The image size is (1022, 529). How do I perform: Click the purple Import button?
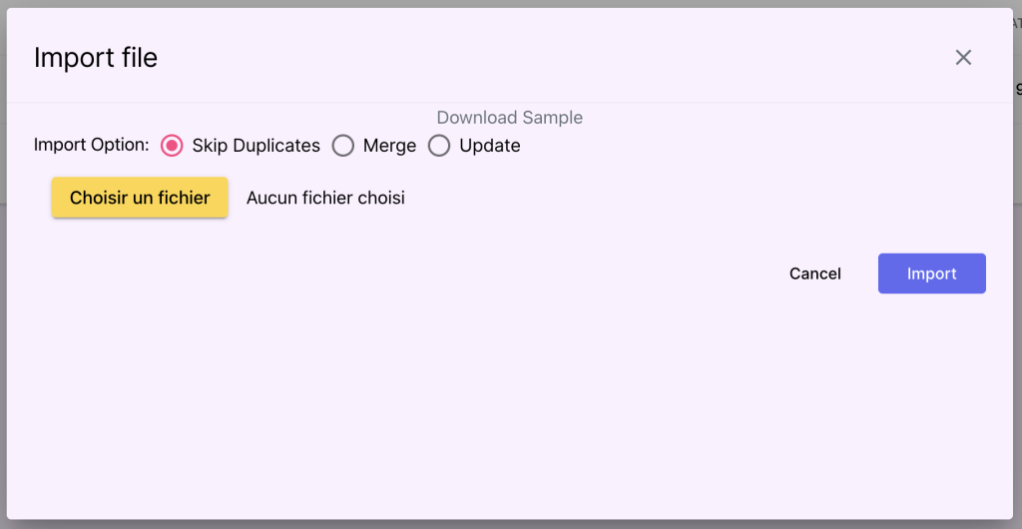click(931, 273)
